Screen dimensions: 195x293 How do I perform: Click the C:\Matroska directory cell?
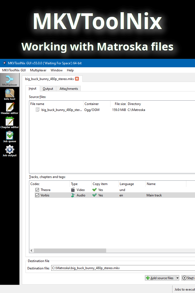click(136, 110)
